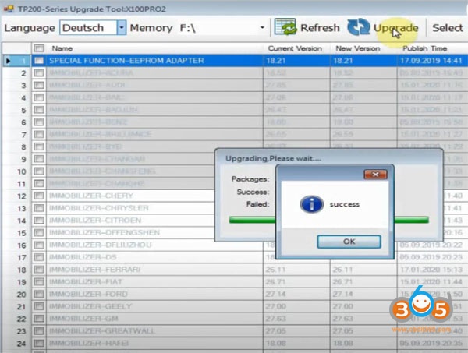The image size is (468, 353).
Task: Click row header number 24
Action: click(22, 344)
